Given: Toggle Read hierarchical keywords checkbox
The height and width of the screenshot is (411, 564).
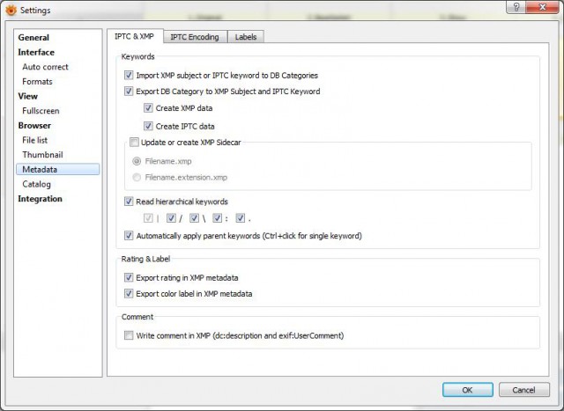Looking at the screenshot, I should click(129, 202).
